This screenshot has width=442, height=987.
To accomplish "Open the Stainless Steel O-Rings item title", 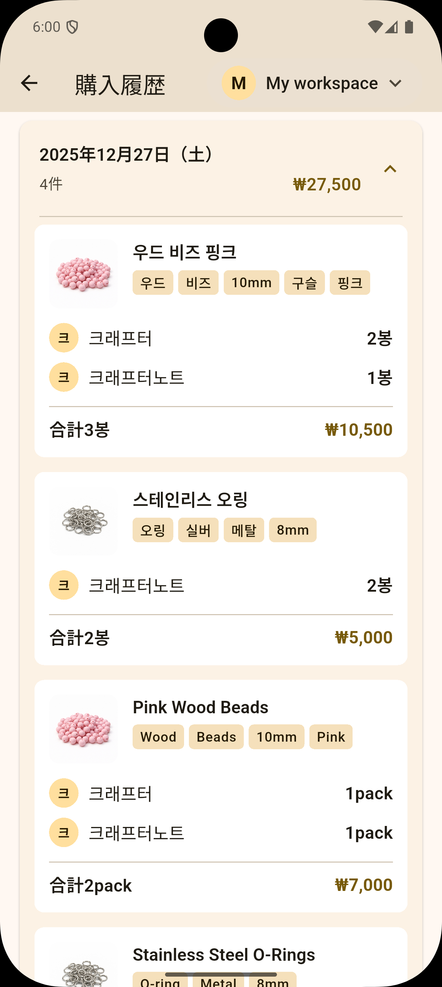I will click(224, 955).
